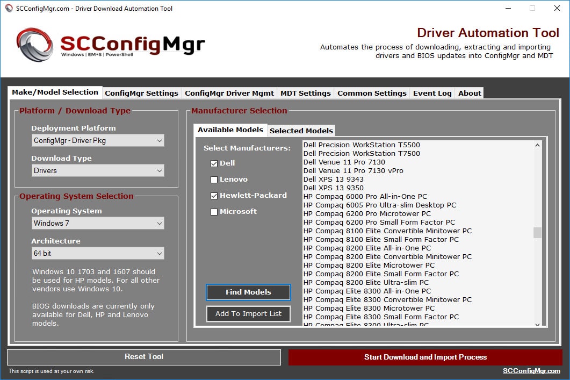This screenshot has width=570, height=380.
Task: Uncheck the Hewlett-Packard checkbox
Action: coord(214,196)
